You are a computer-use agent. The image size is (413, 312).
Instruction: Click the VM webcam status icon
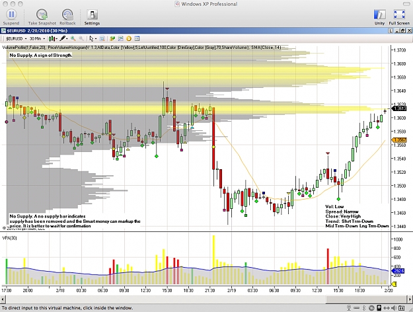[349, 308]
